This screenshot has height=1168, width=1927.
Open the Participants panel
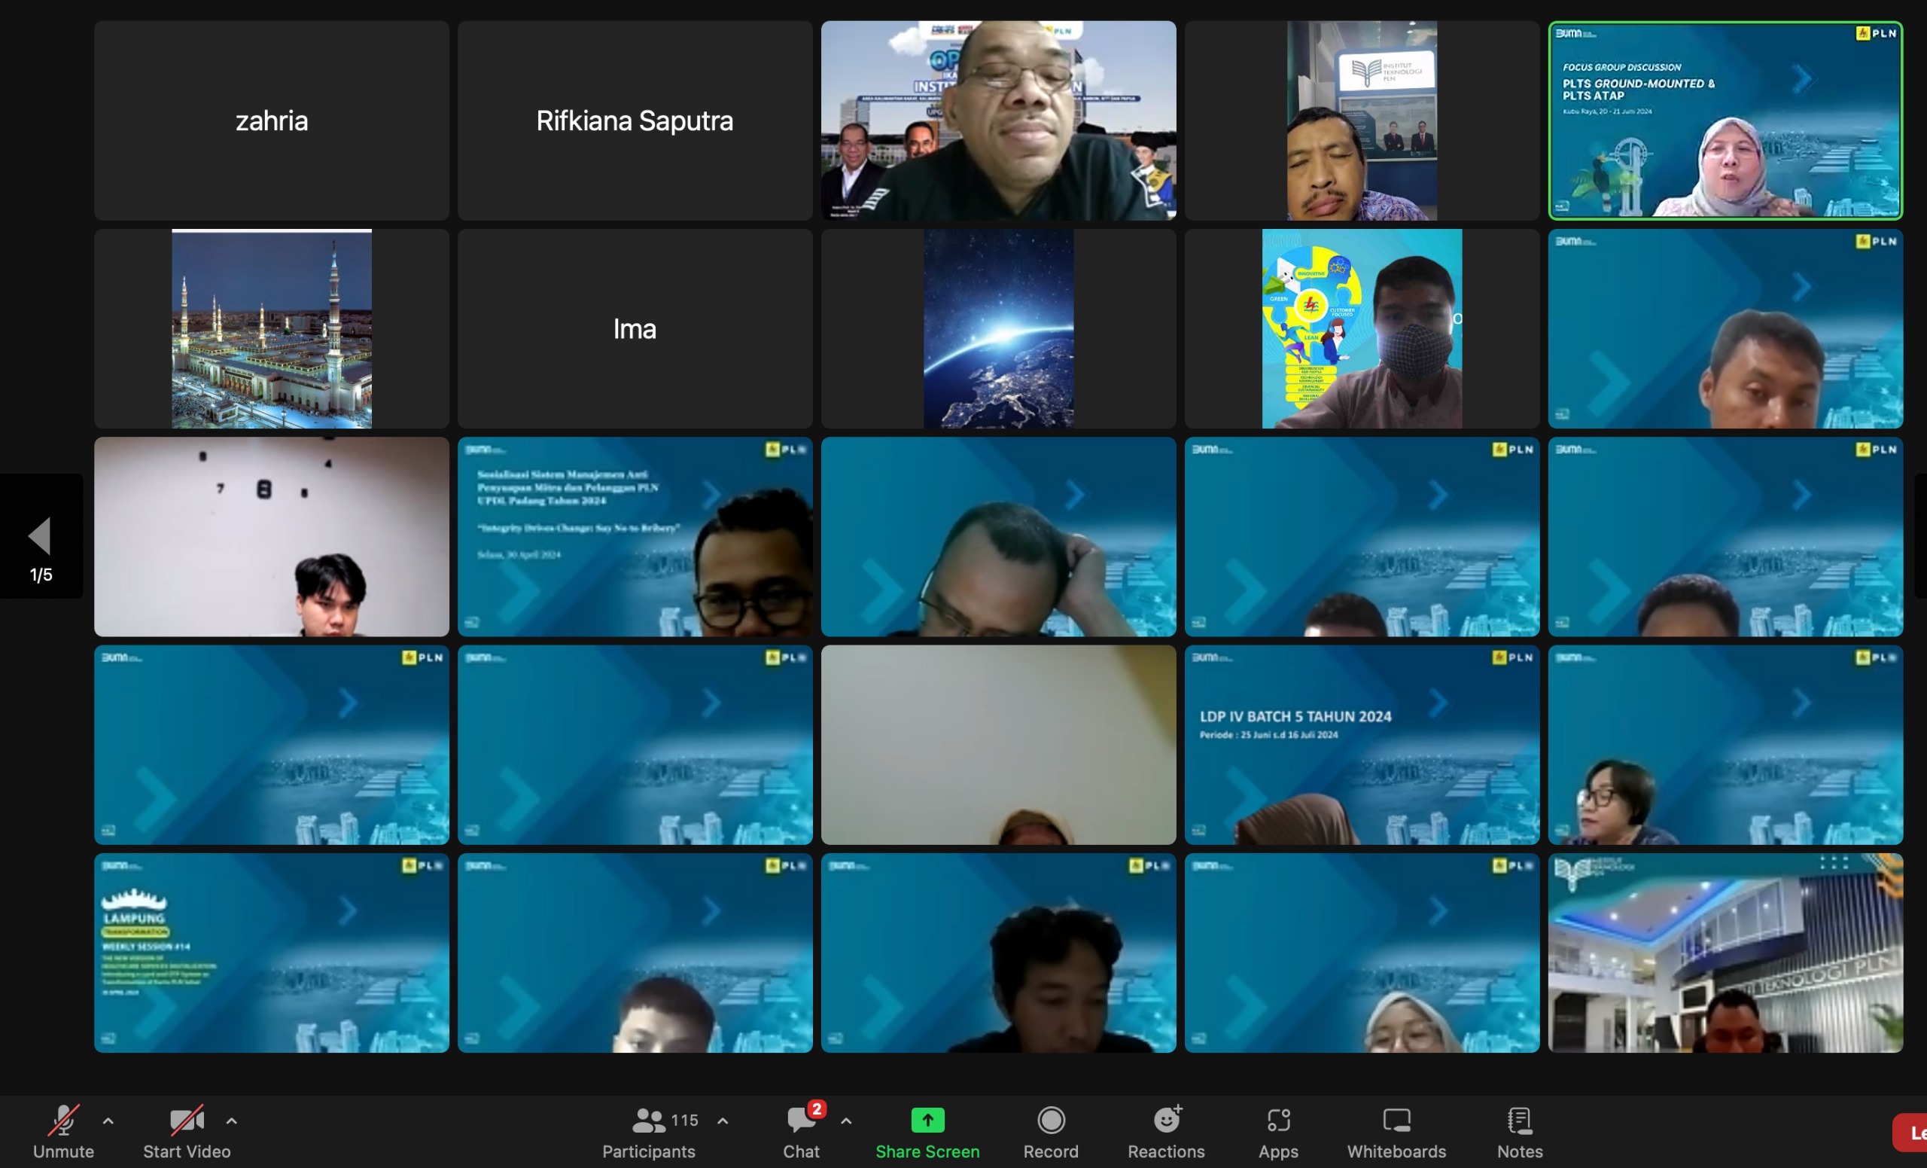(x=648, y=1130)
